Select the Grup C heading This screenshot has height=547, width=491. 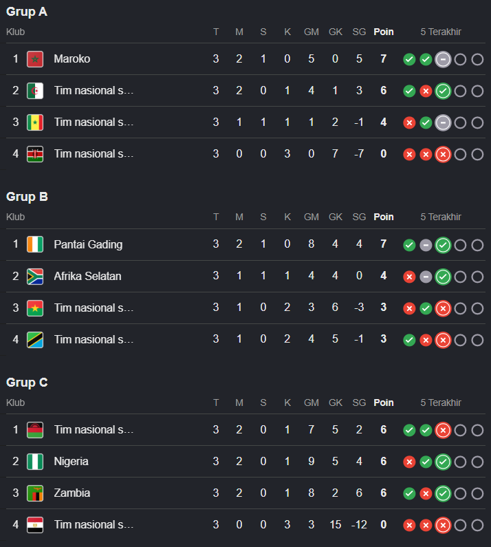27,383
